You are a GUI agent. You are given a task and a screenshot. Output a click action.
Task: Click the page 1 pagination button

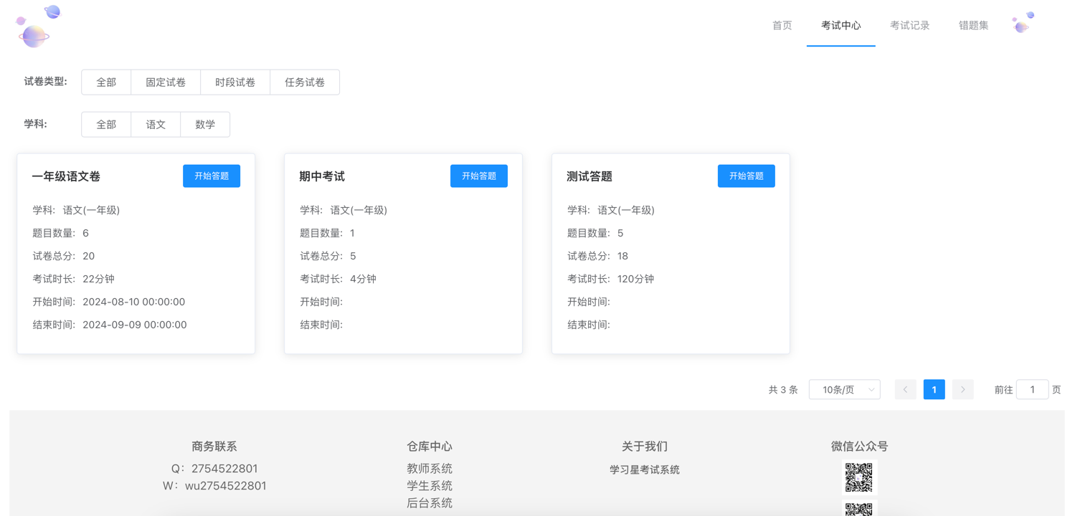[934, 389]
